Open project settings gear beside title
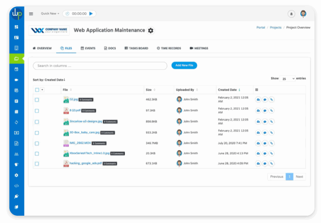 [151, 31]
